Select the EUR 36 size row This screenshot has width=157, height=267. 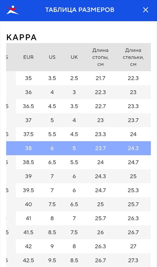[x=78, y=92]
